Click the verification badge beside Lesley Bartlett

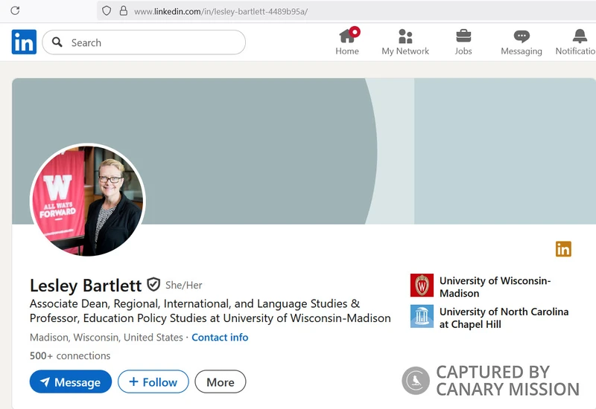(153, 284)
